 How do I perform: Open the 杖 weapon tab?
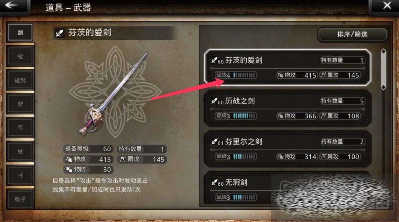click(x=20, y=151)
